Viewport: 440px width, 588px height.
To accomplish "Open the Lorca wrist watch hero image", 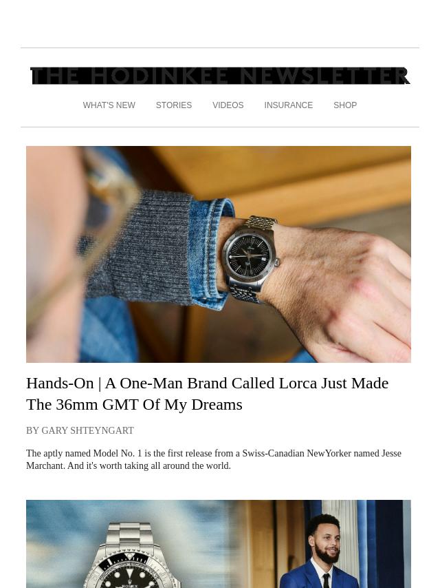I will point(219,254).
